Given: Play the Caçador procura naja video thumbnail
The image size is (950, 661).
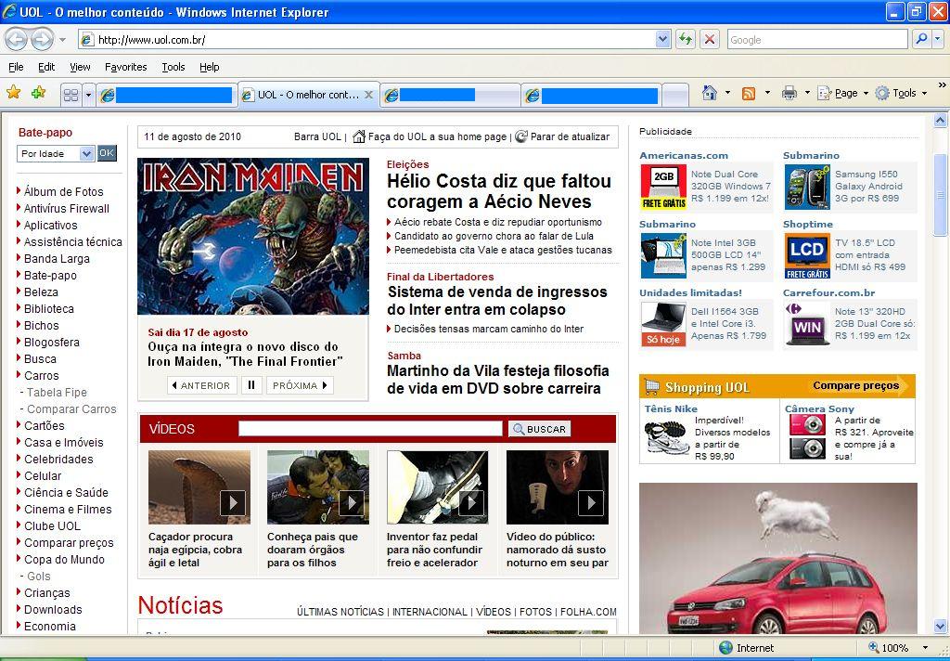Looking at the screenshot, I should click(x=232, y=502).
